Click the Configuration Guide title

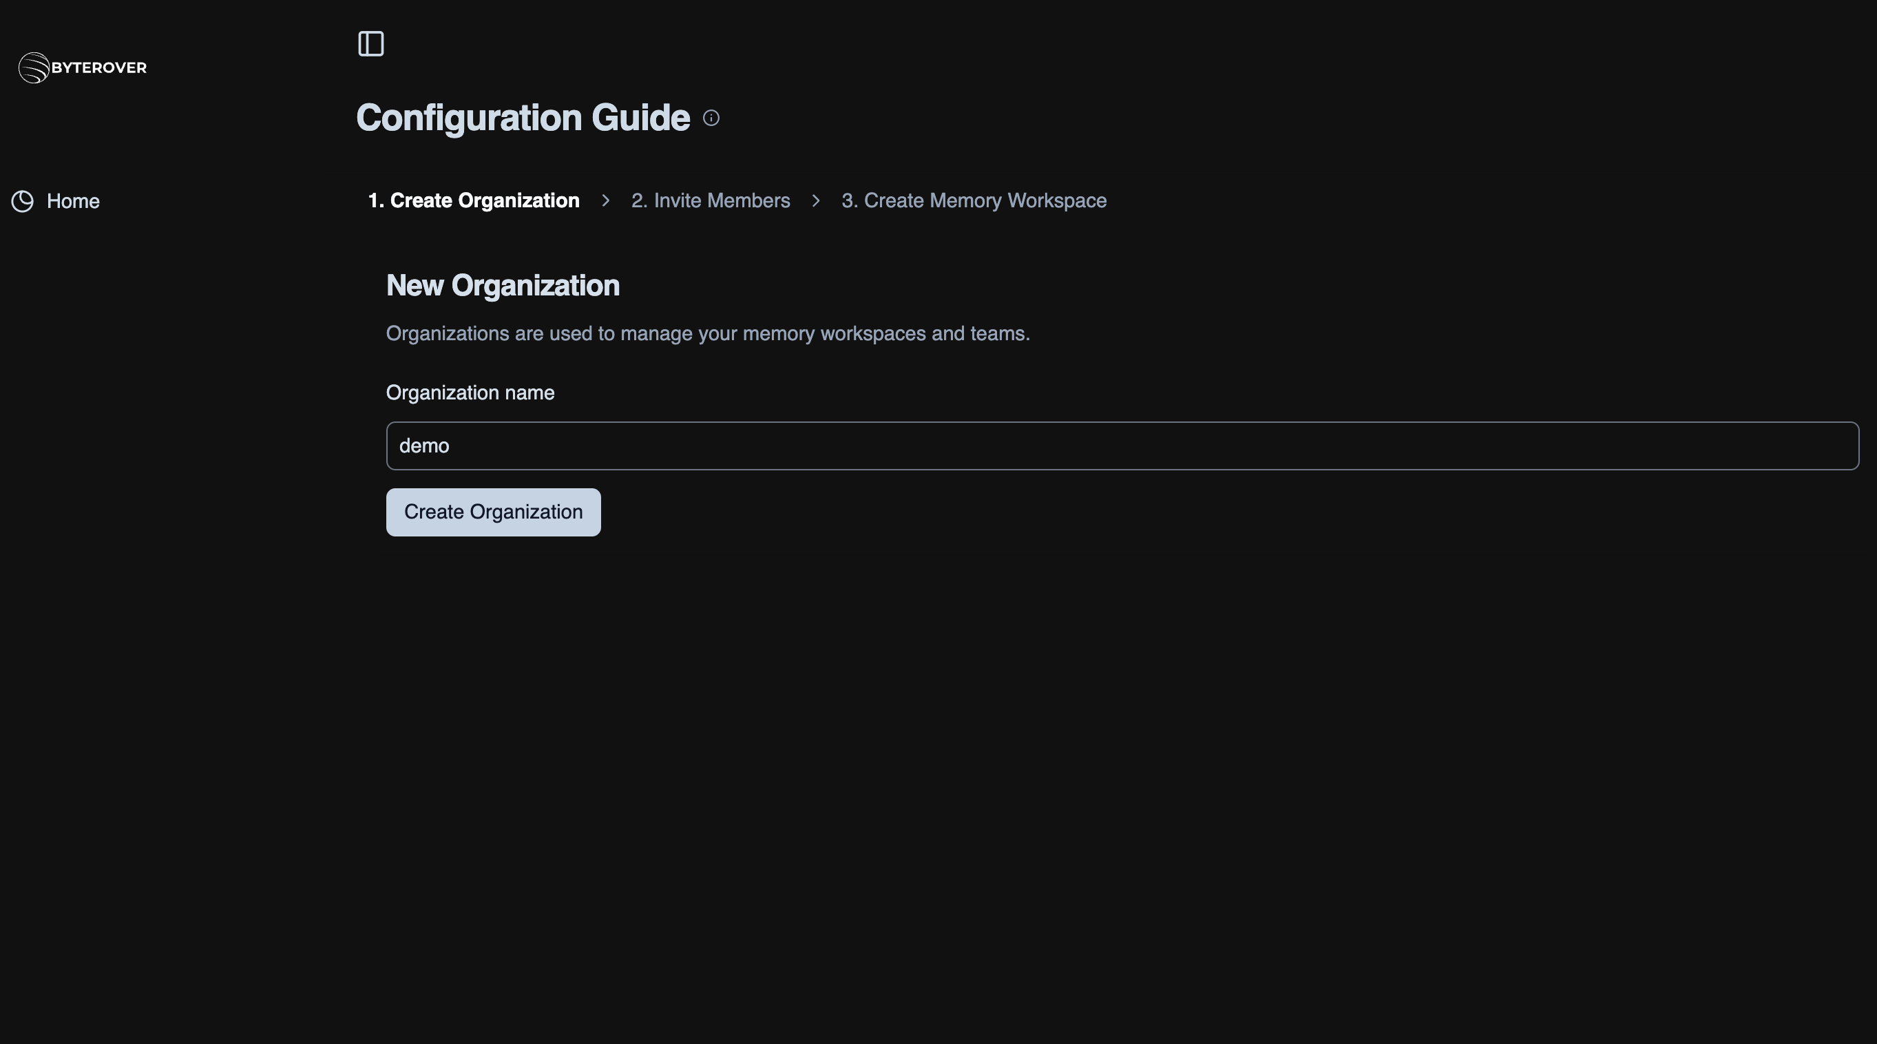click(523, 118)
